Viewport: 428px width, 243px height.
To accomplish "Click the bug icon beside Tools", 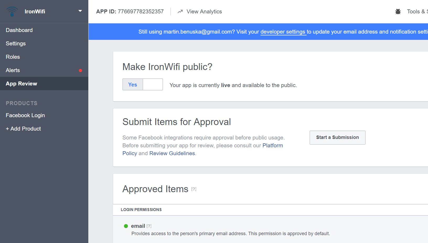I will point(398,12).
